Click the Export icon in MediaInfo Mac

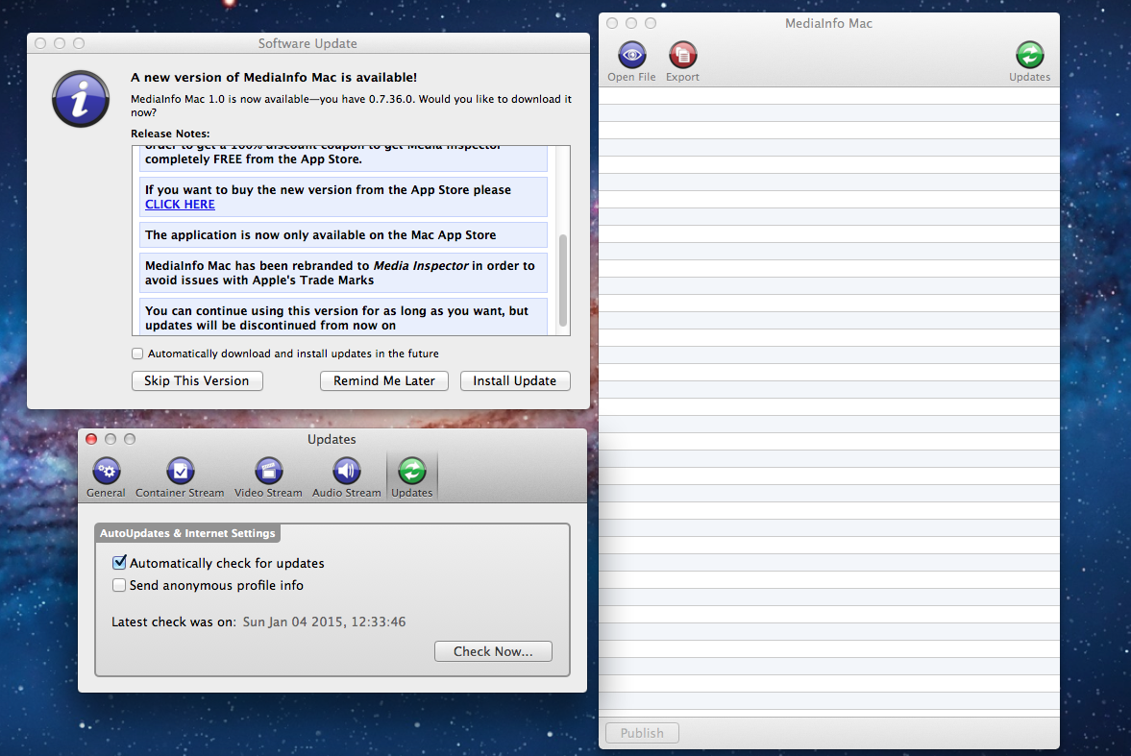682,55
